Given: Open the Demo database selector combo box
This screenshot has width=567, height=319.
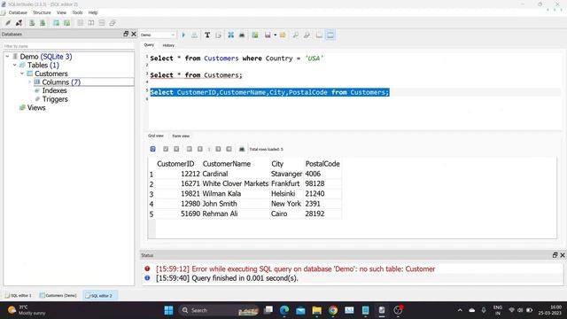Looking at the screenshot, I should coord(158,35).
